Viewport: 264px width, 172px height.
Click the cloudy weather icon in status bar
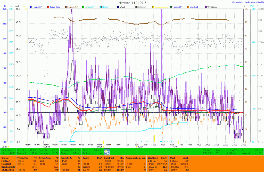[x=106, y=151]
